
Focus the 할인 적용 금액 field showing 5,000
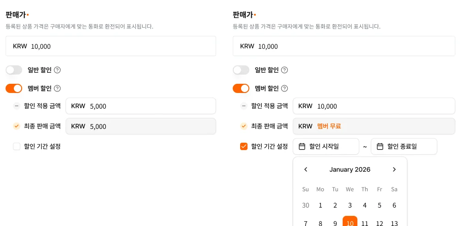tap(141, 106)
